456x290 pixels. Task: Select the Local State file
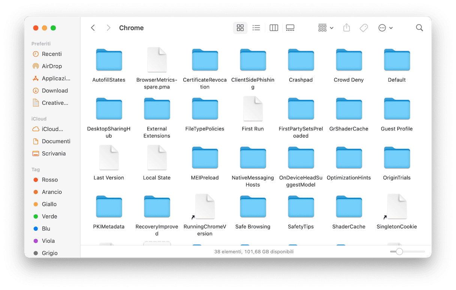157,158
